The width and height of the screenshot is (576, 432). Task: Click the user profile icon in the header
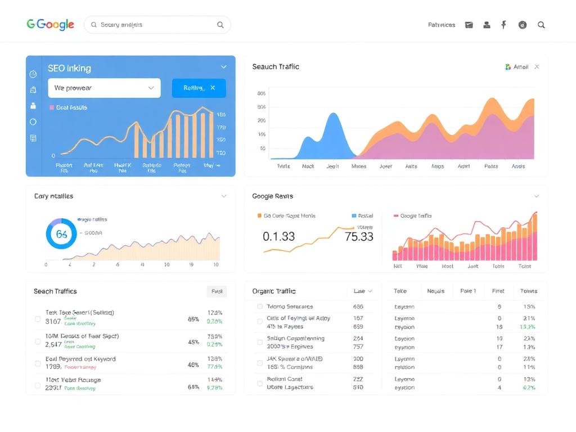click(x=486, y=25)
